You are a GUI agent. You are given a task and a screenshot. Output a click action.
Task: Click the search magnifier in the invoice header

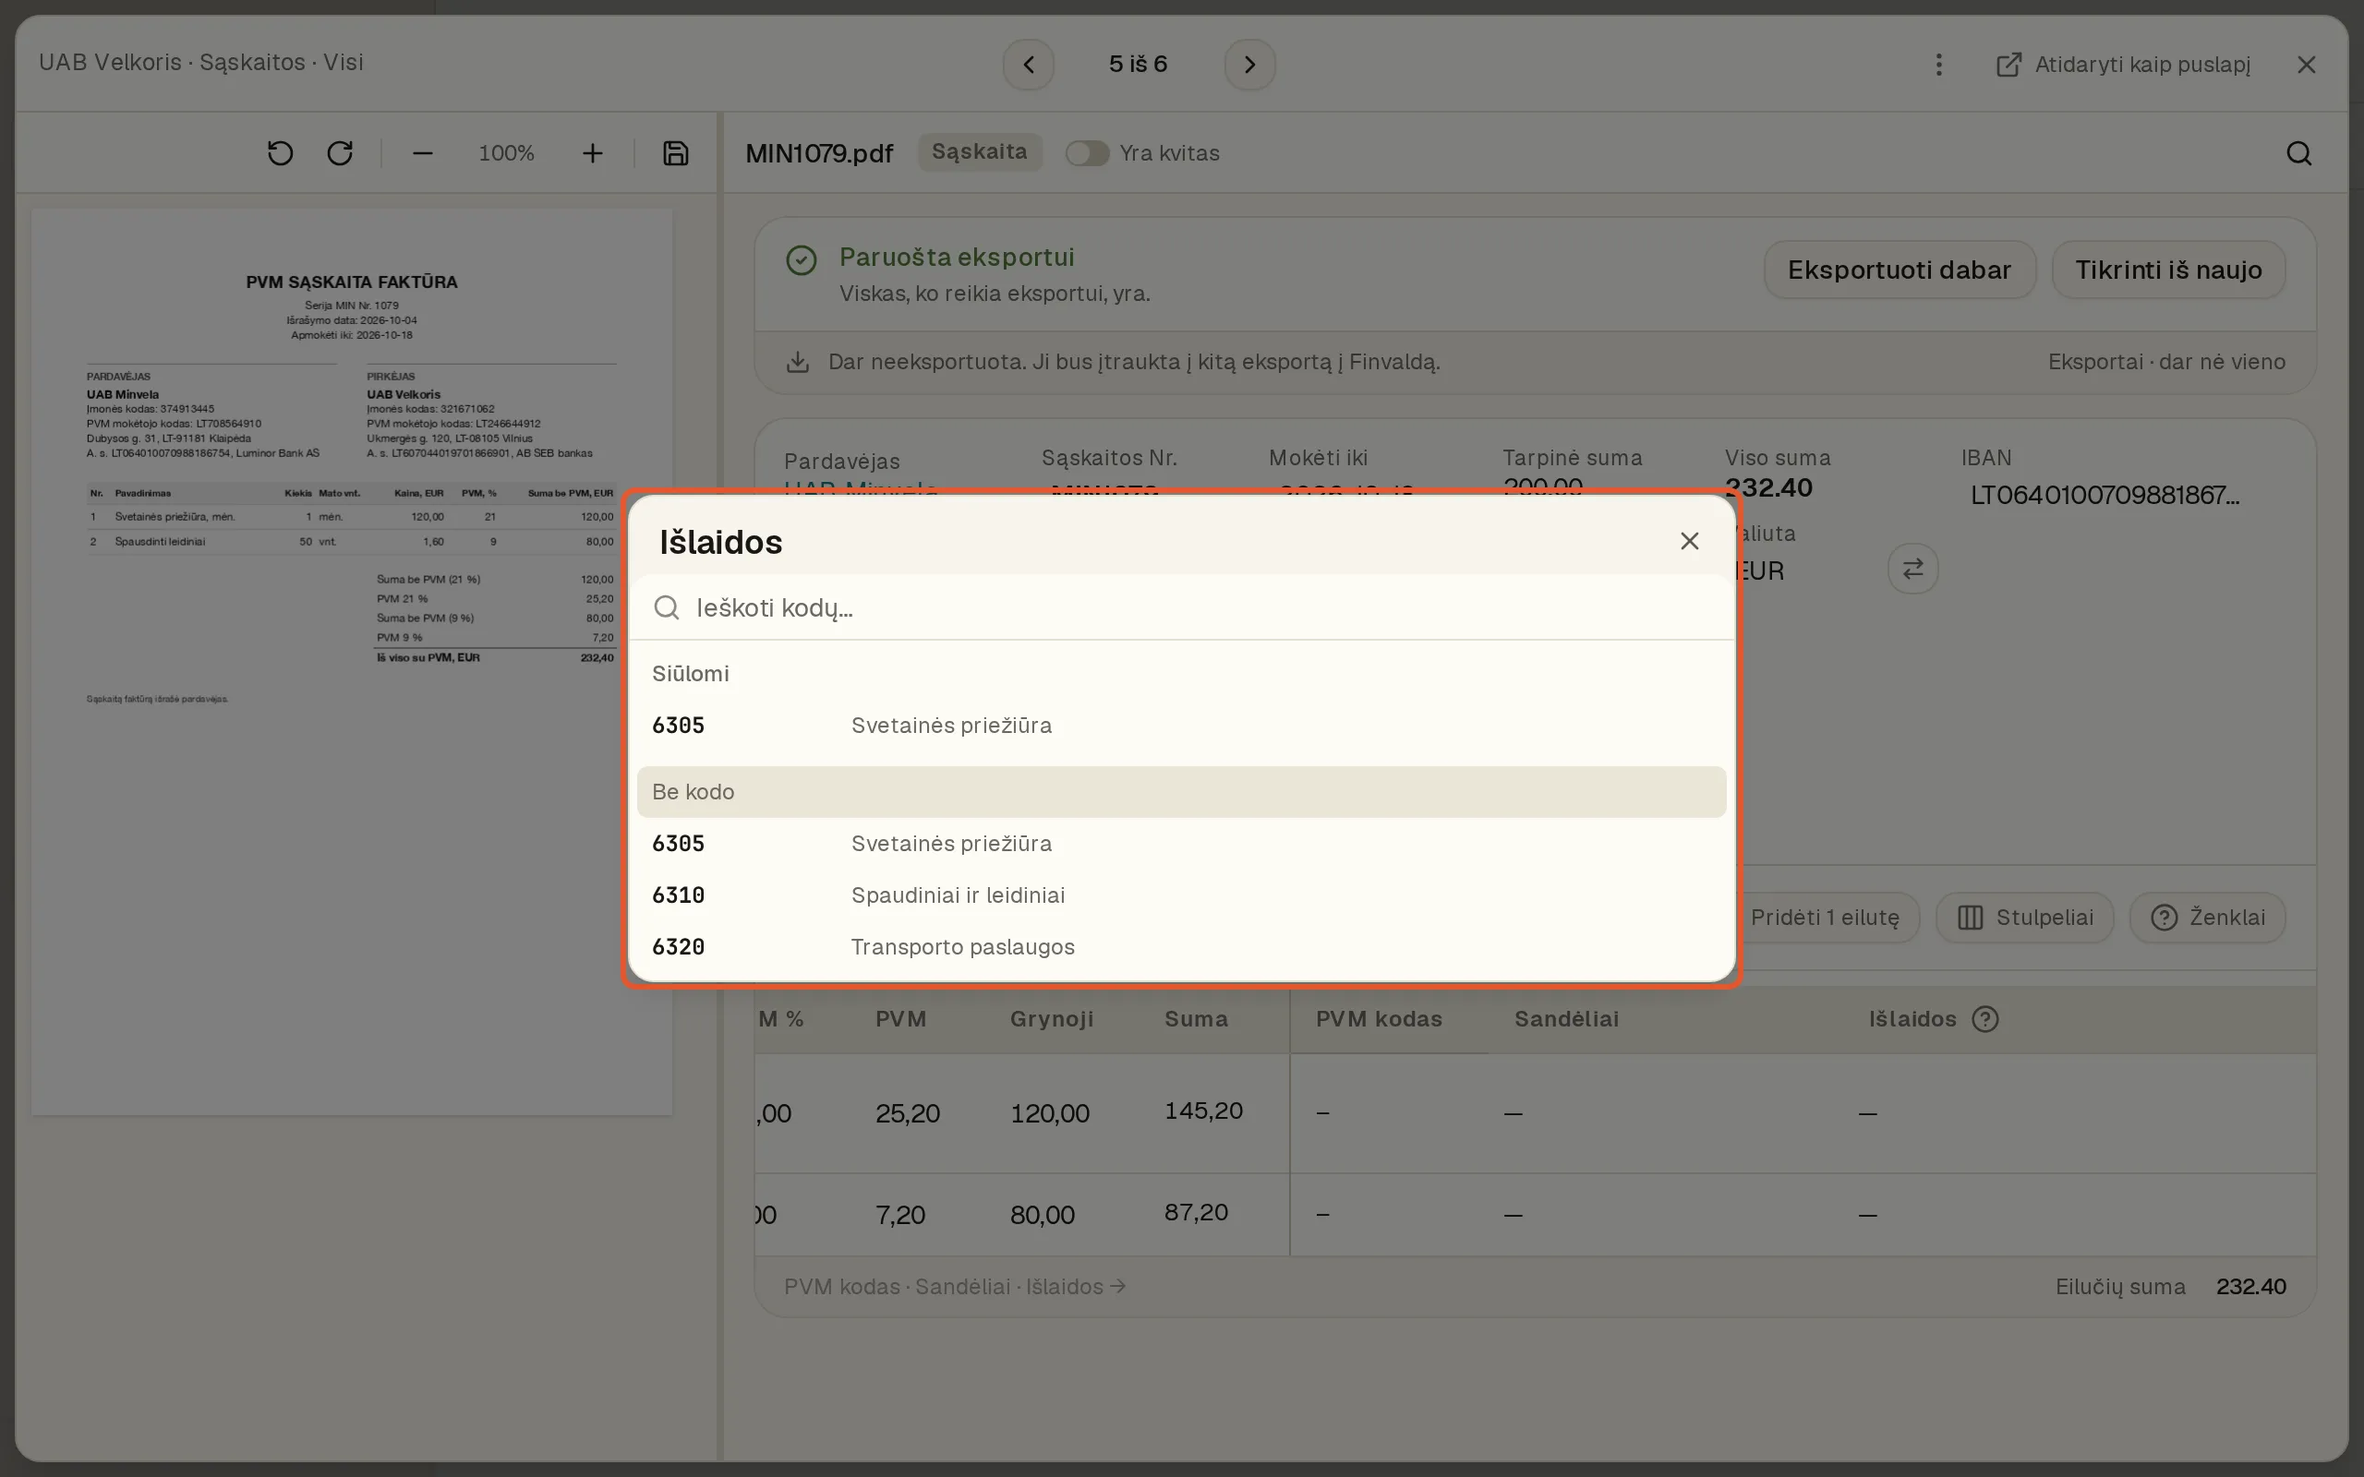pos(2298,153)
